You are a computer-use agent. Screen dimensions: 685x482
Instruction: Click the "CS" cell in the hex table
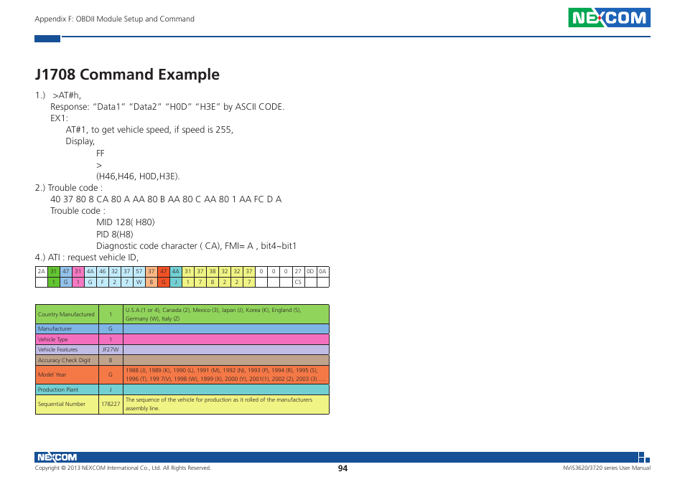(x=298, y=282)
